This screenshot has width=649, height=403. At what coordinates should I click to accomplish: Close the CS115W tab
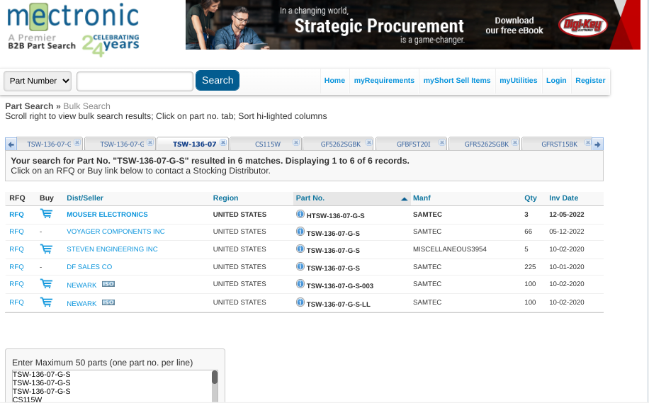click(x=297, y=142)
